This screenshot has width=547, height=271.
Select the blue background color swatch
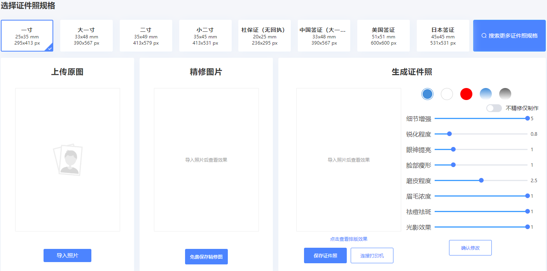pyautogui.click(x=427, y=94)
